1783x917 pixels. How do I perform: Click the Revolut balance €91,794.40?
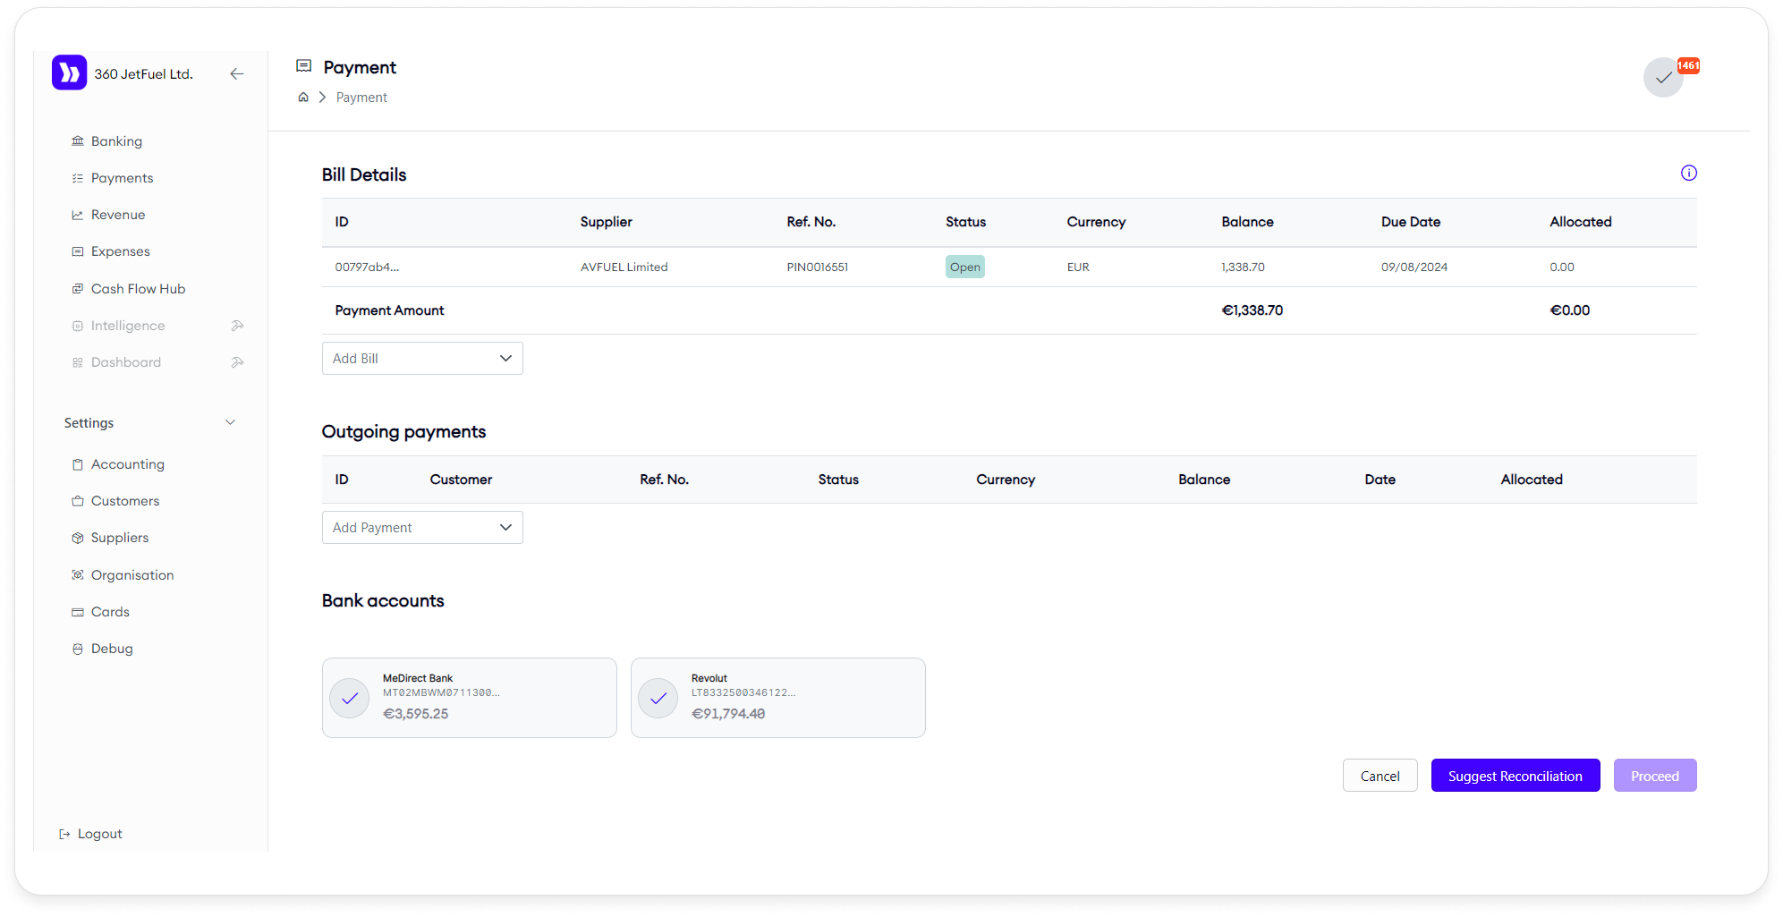point(728,714)
